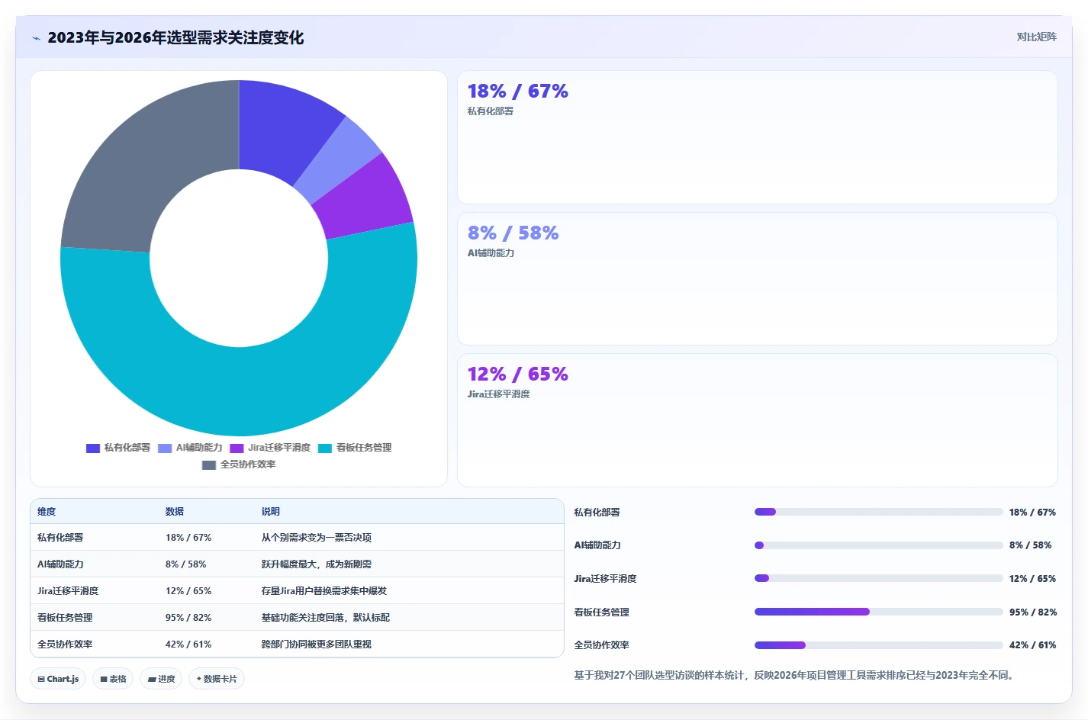Toggle the AI辅助能力 legend swatch

coord(165,448)
